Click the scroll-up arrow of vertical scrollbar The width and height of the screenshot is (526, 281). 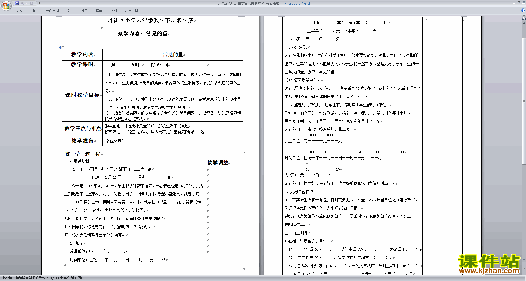click(x=524, y=23)
